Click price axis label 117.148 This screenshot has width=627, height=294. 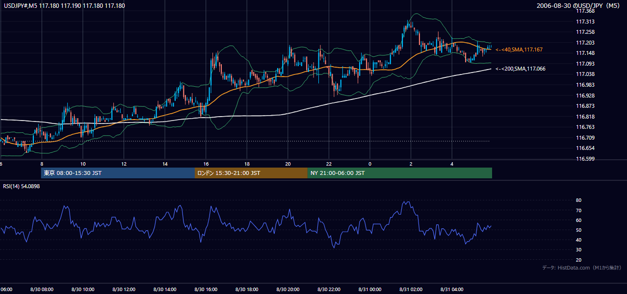point(585,53)
